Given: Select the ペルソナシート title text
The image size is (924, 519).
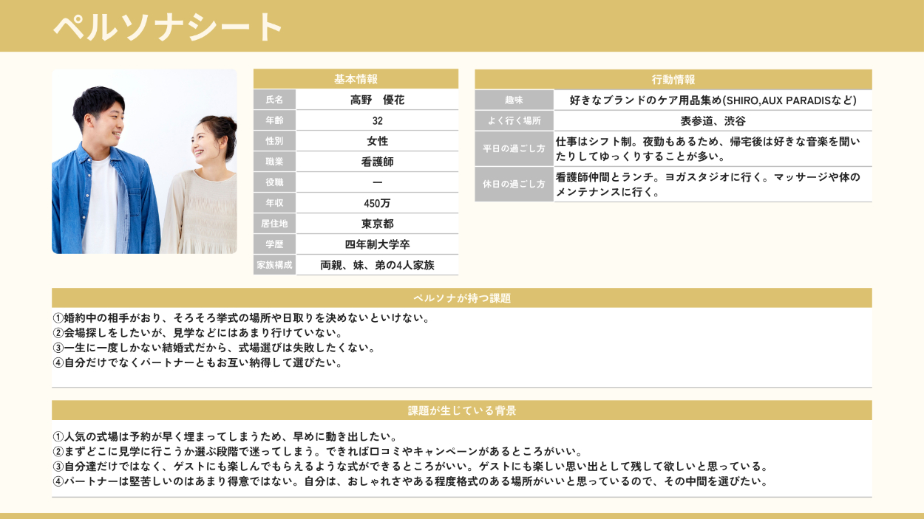Looking at the screenshot, I should [169, 27].
